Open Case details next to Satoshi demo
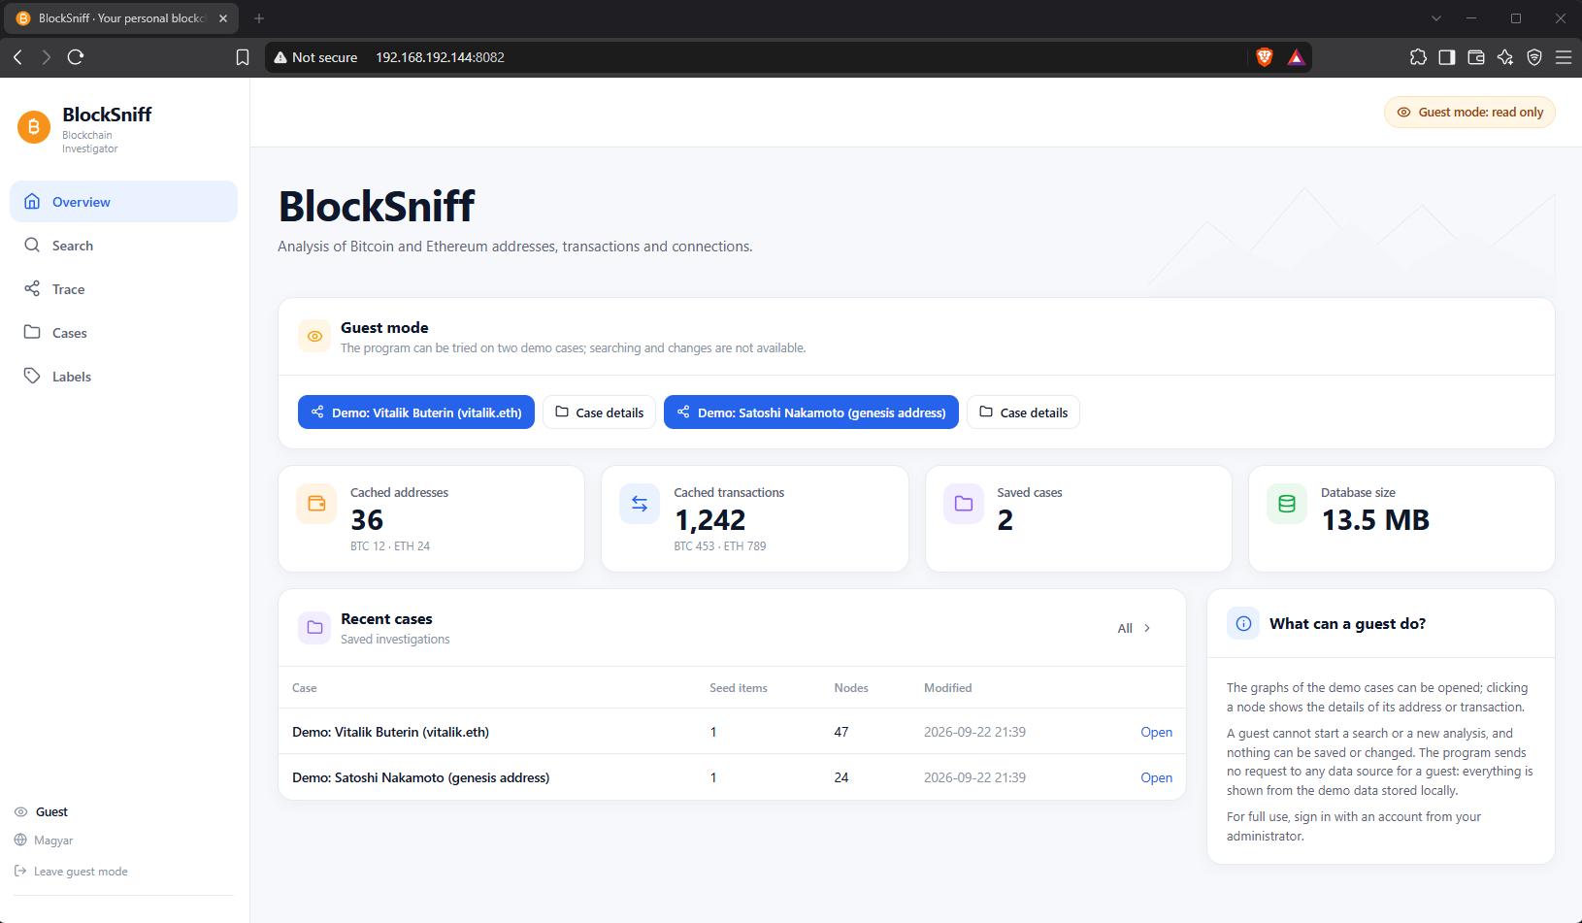 pos(1023,412)
